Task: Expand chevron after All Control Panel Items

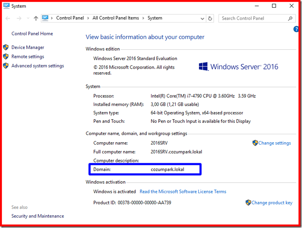Action: pyautogui.click(x=143, y=18)
